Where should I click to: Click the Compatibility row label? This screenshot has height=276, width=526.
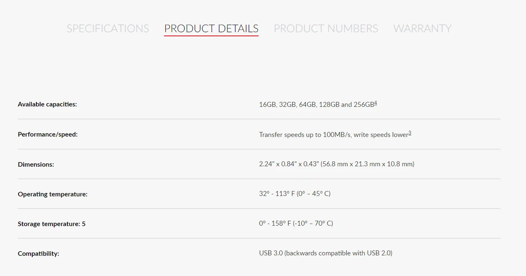click(x=38, y=254)
